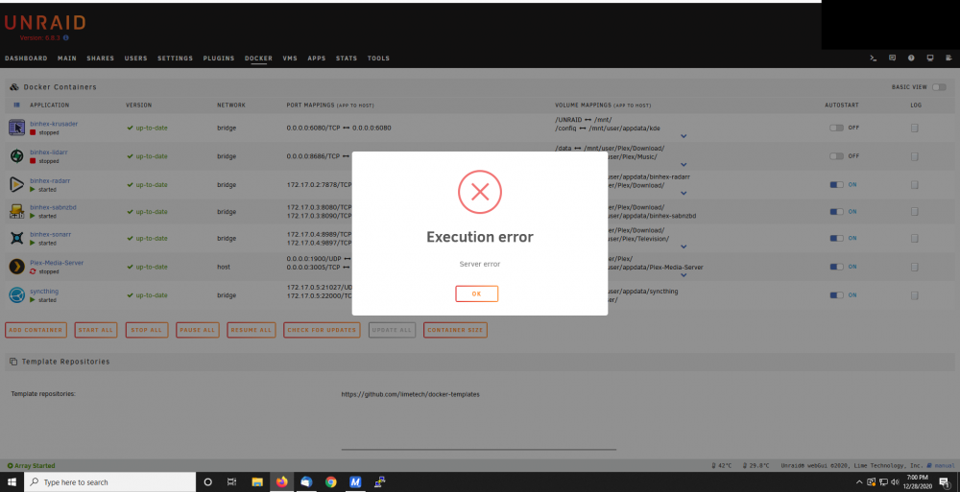Toggle autostart for Plex-Media-Server
Image resolution: width=960 pixels, height=492 pixels.
[x=836, y=267]
